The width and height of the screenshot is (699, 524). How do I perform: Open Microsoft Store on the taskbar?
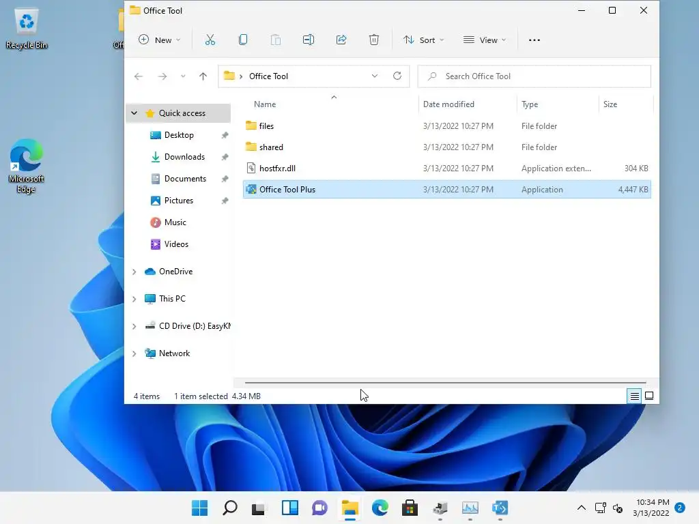tap(410, 508)
